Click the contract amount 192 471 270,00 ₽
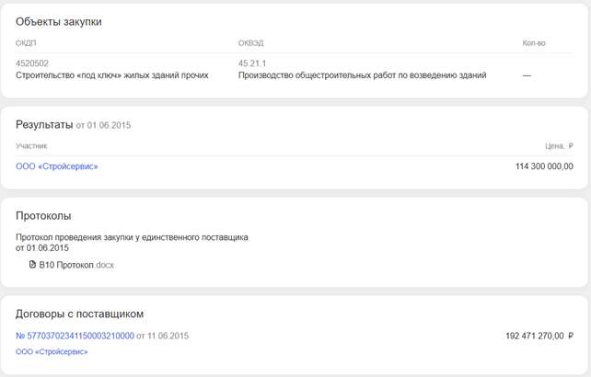Image resolution: width=591 pixels, height=377 pixels. tap(539, 336)
